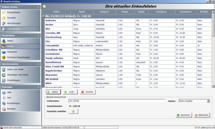Sort by the Markt column header
The image size is (215, 129).
(x=82, y=12)
